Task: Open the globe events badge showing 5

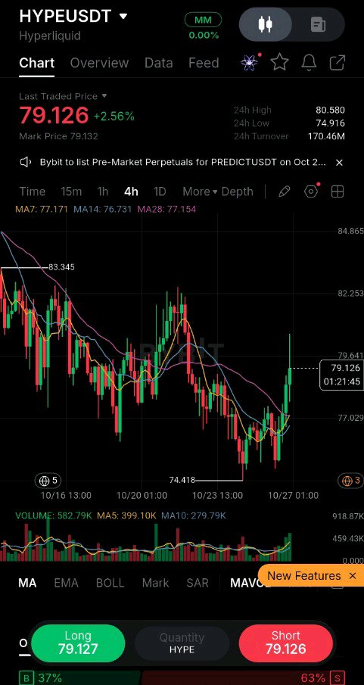Action: pyautogui.click(x=48, y=481)
